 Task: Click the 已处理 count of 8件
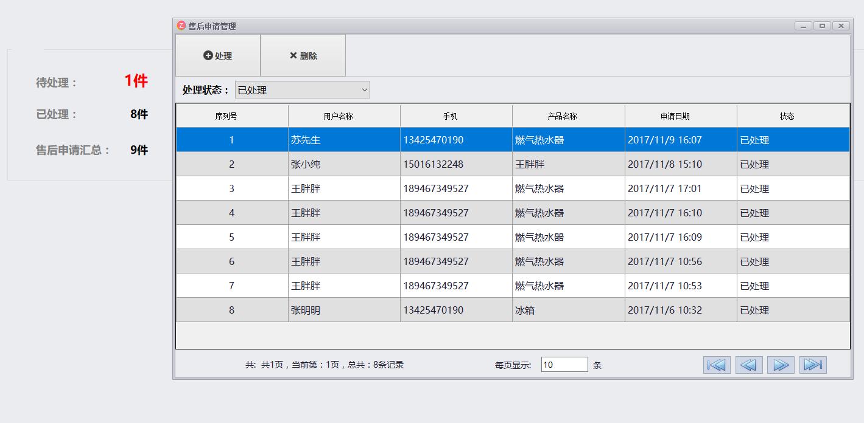[x=139, y=114]
